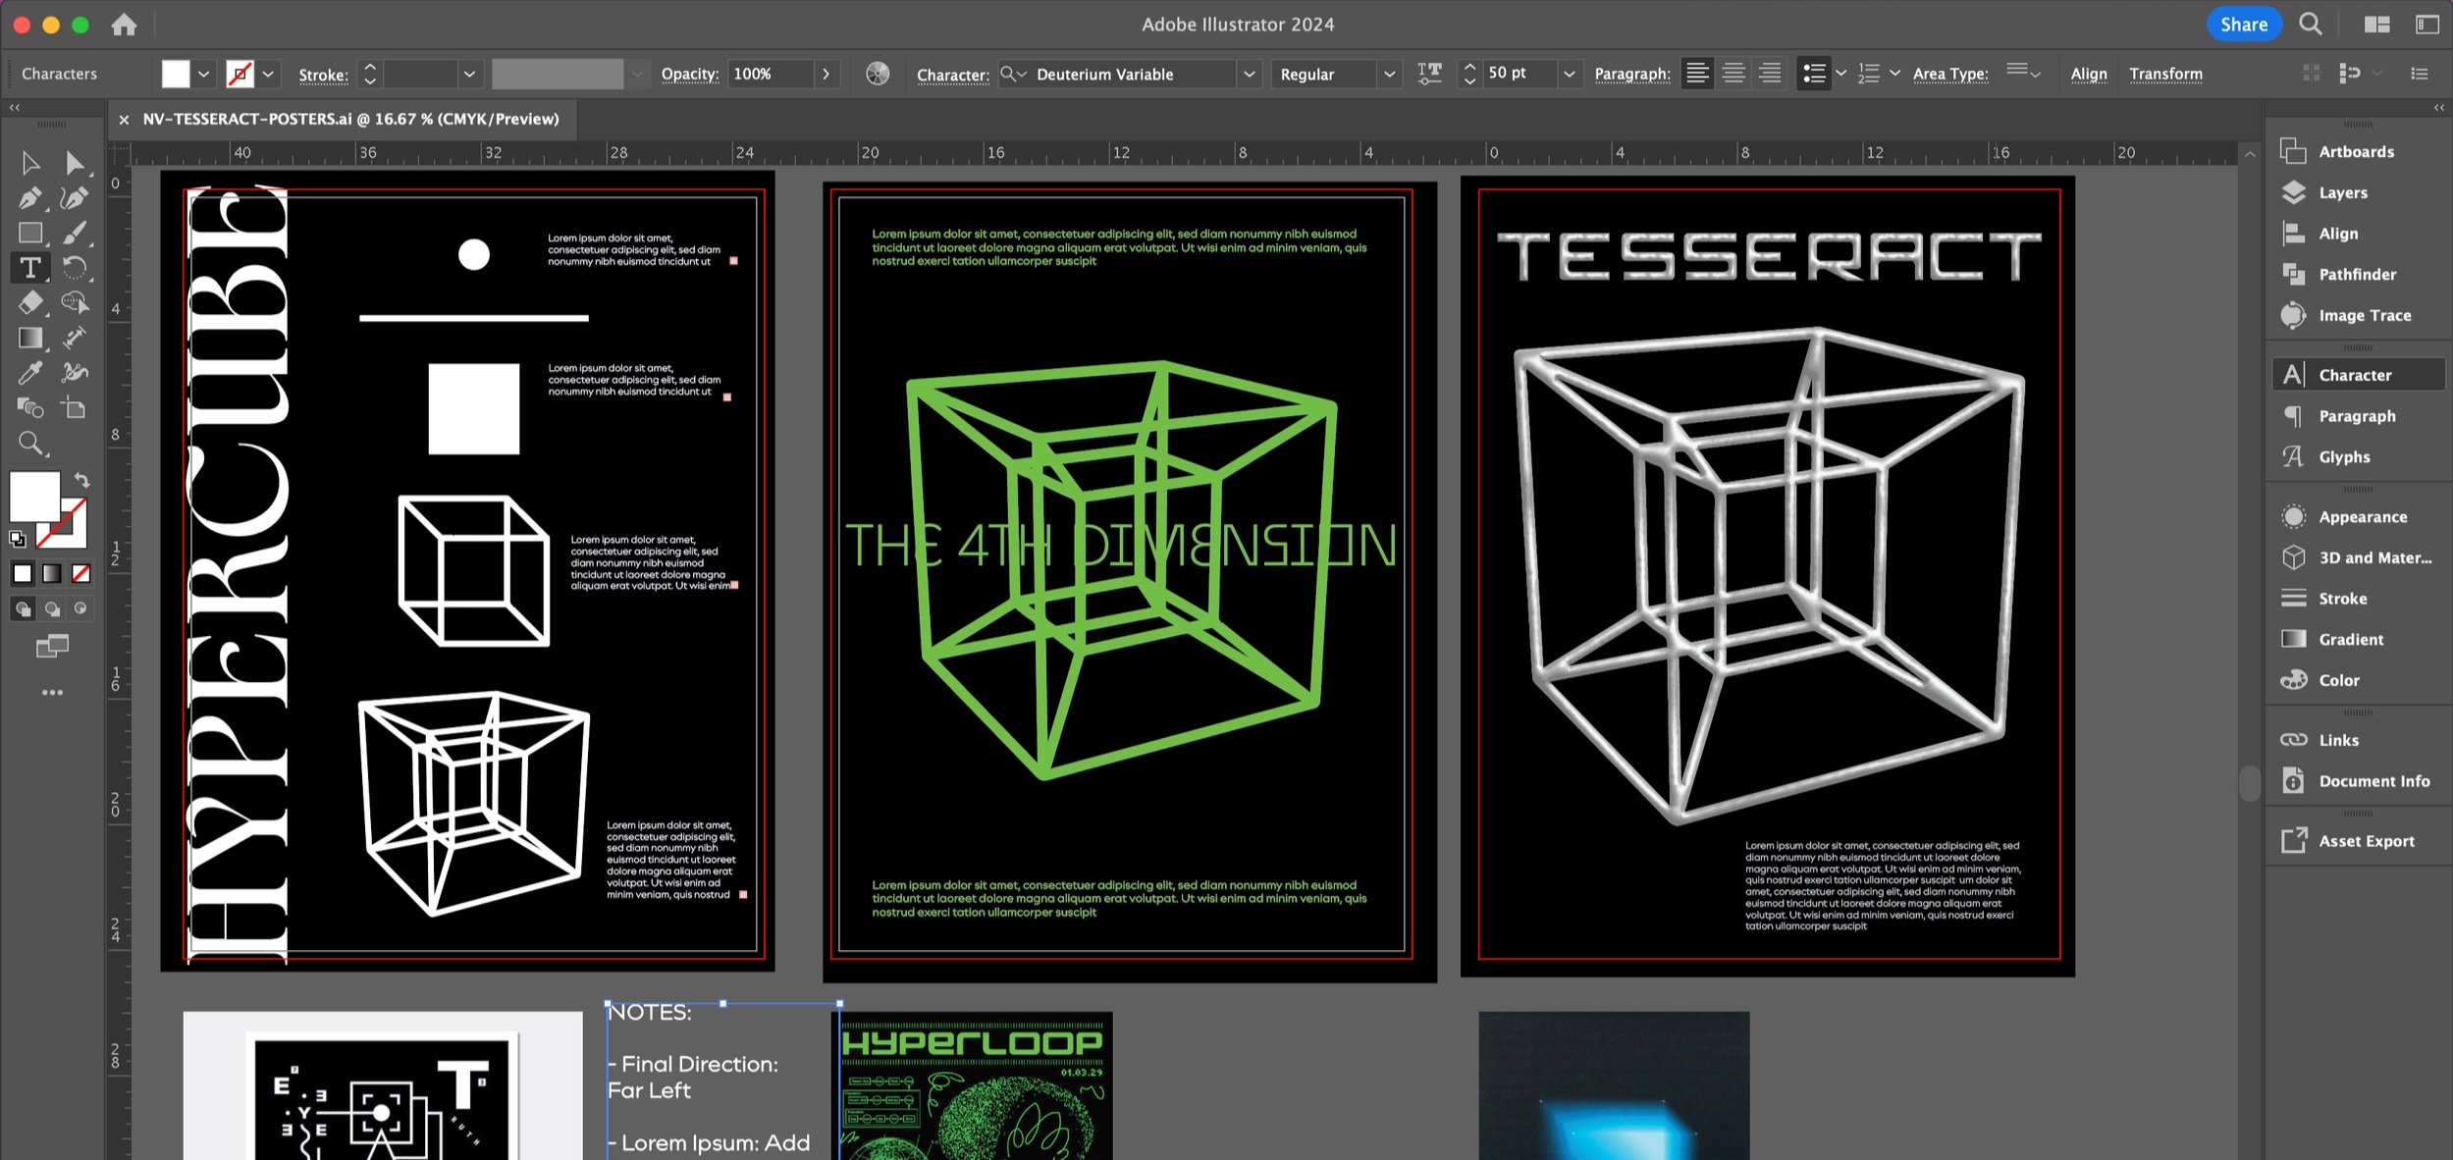
Task: Select the Gradient tool
Action: 30,339
